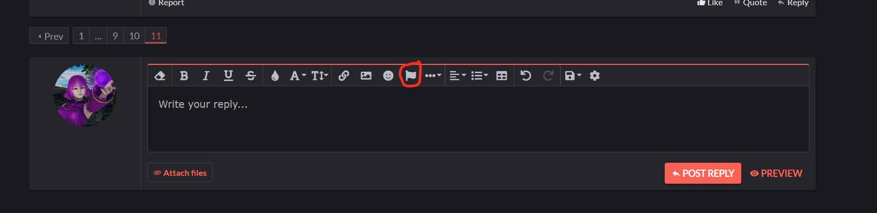Toggle BB code with the gear icon

[594, 76]
